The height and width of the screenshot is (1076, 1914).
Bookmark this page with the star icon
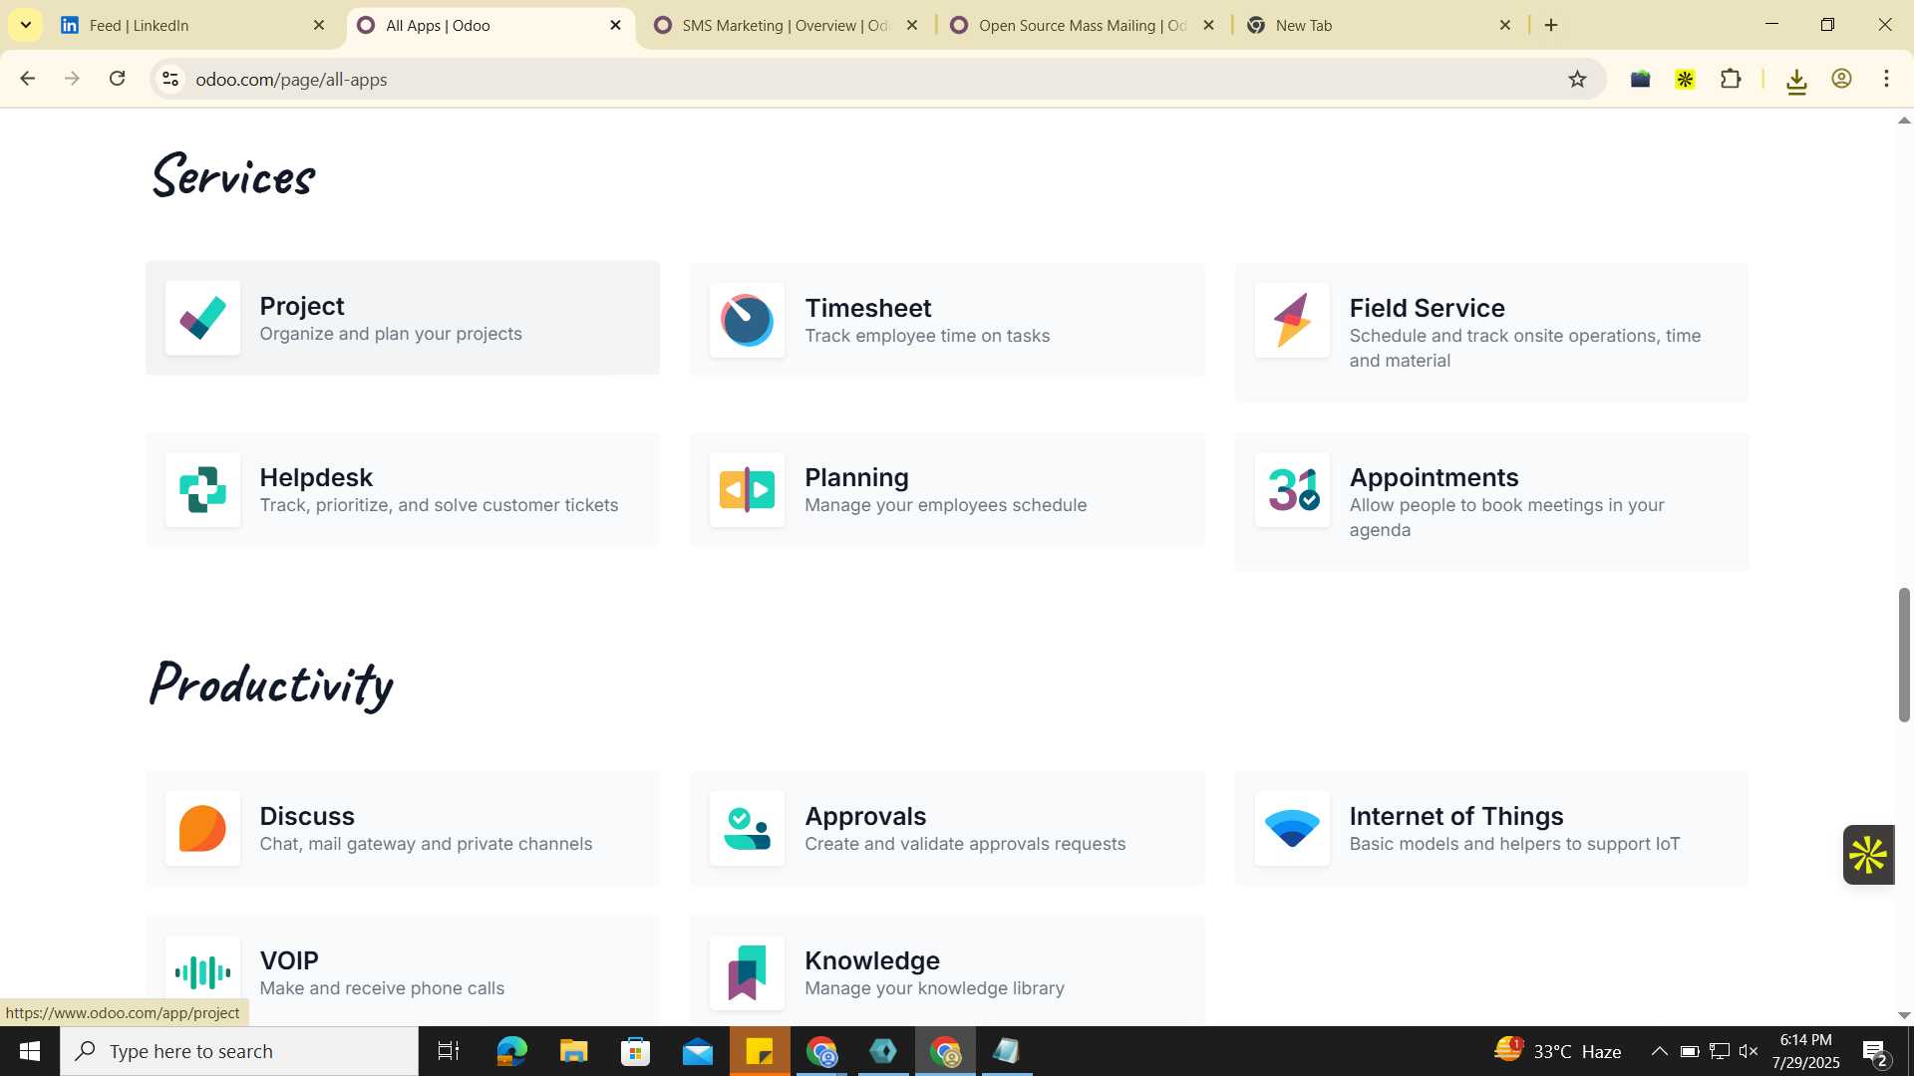[x=1577, y=80]
